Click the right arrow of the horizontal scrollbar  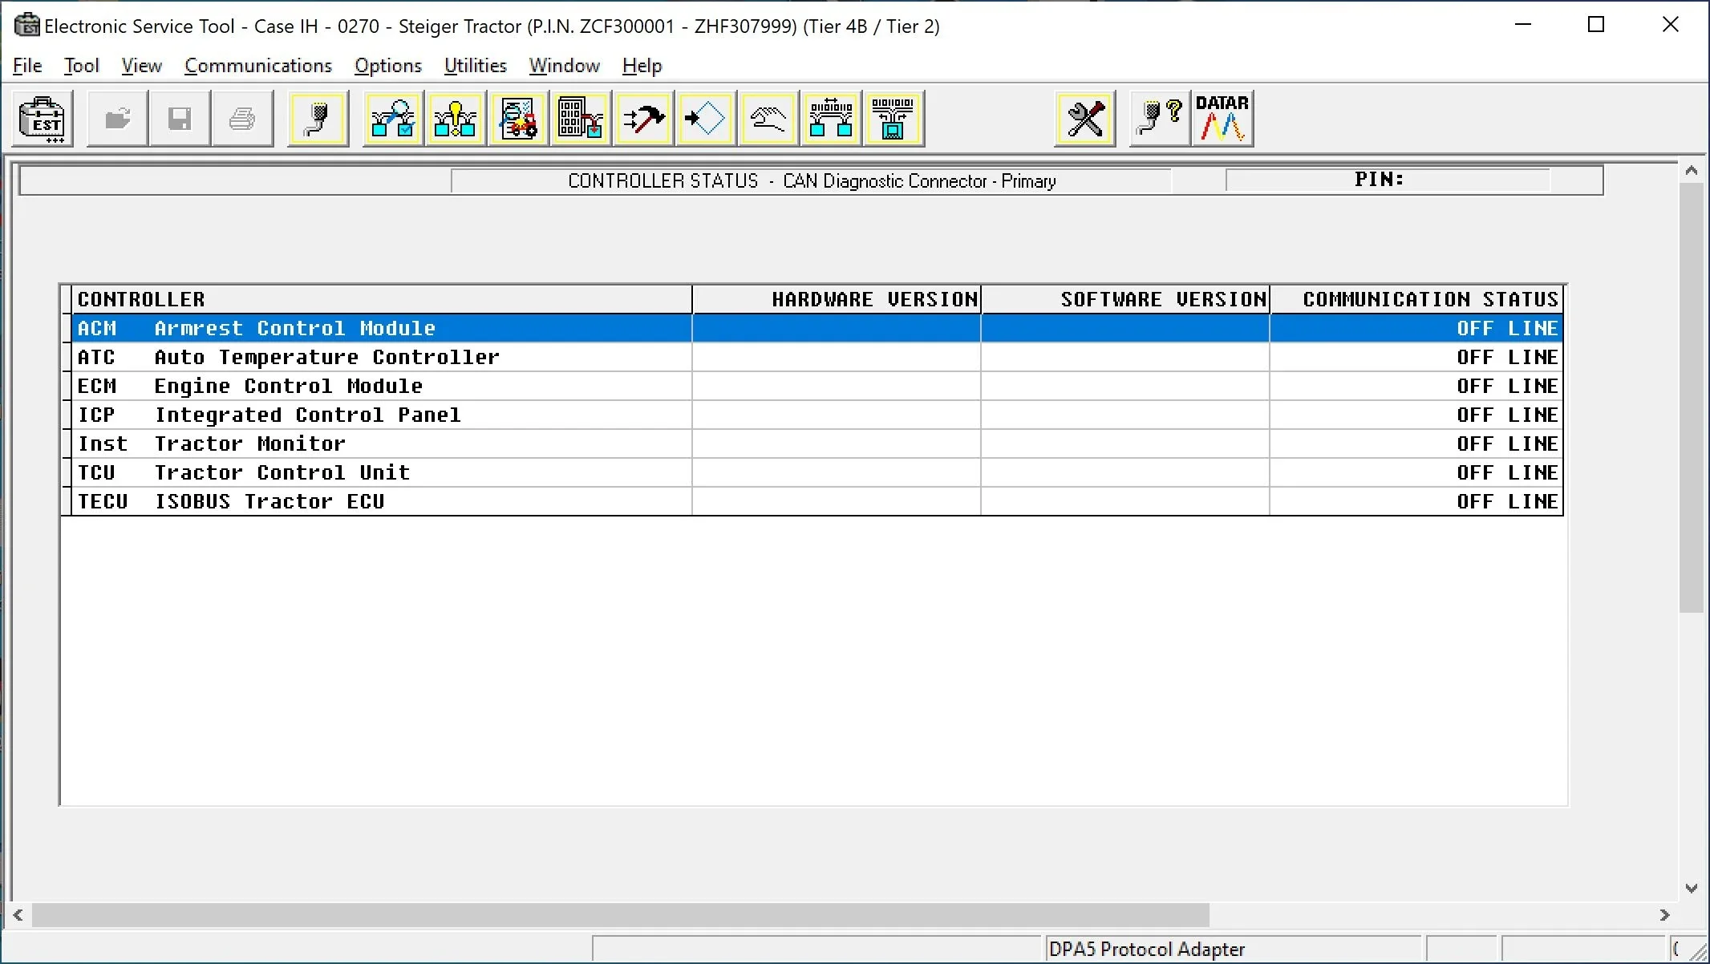coord(1664,914)
